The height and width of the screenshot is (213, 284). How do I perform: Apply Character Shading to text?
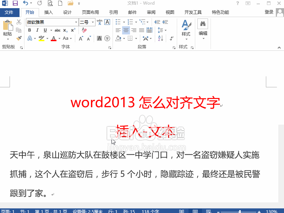(99, 38)
